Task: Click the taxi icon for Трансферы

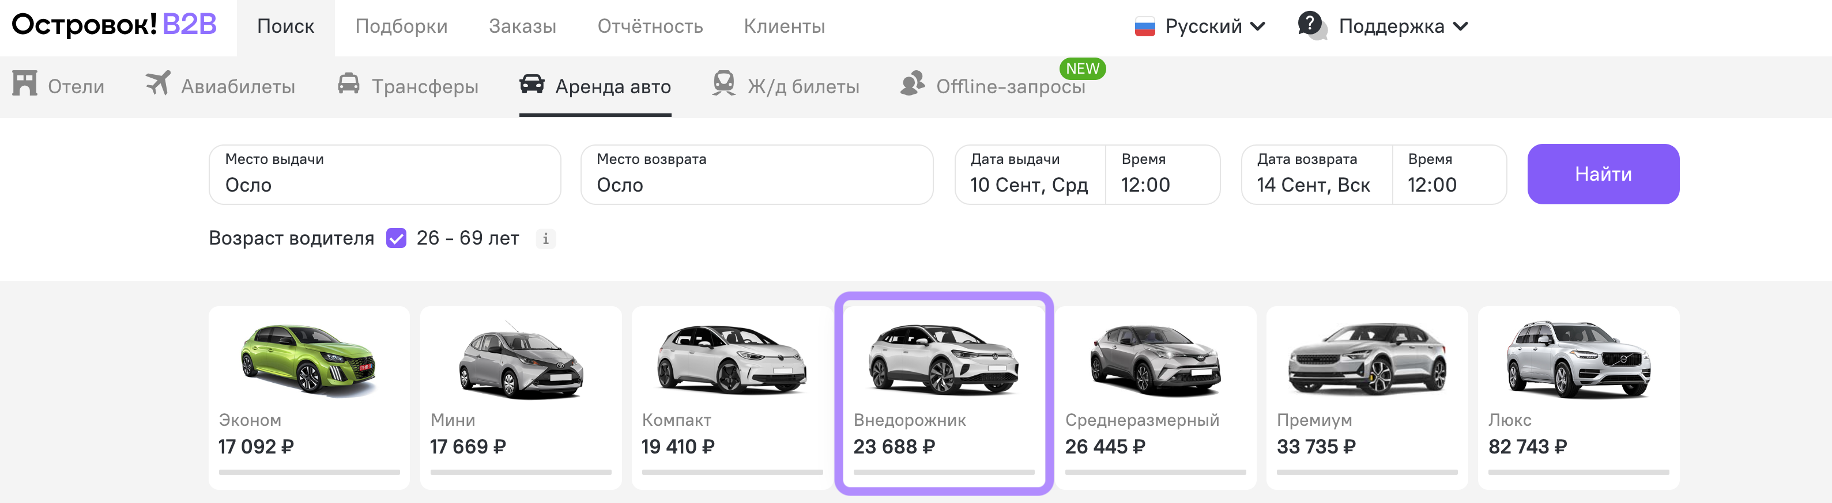Action: [x=349, y=84]
